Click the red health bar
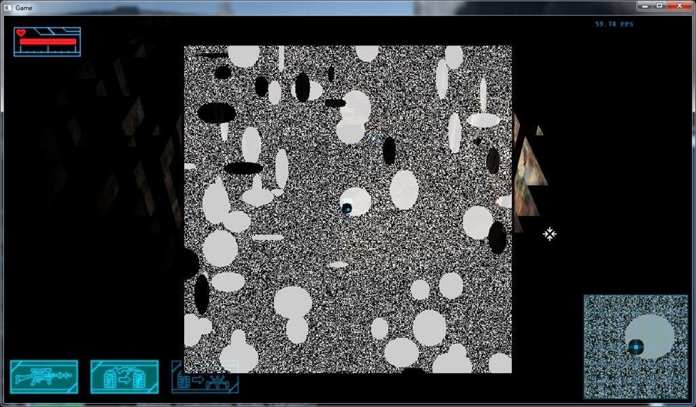The image size is (696, 407). tap(48, 41)
